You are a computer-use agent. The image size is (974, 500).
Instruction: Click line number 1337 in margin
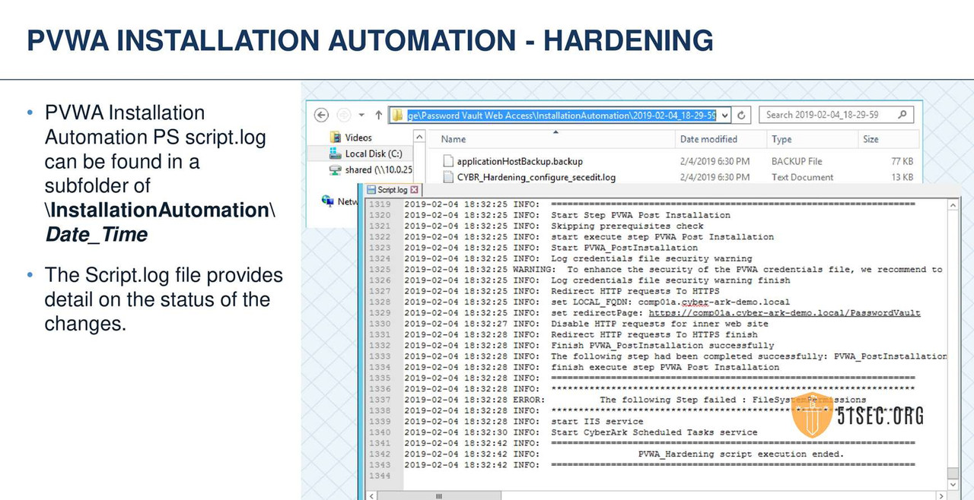379,400
